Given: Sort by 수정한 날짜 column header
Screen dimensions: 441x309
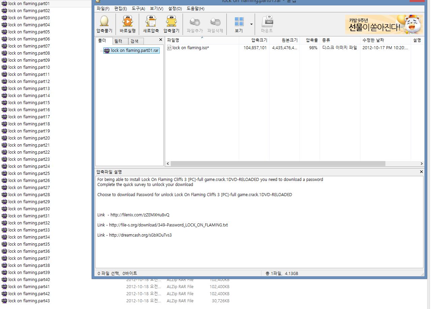Looking at the screenshot, I should 385,40.
